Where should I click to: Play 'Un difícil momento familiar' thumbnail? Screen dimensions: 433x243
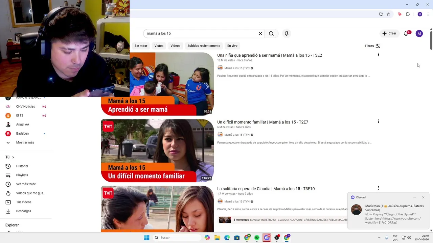coord(157,151)
